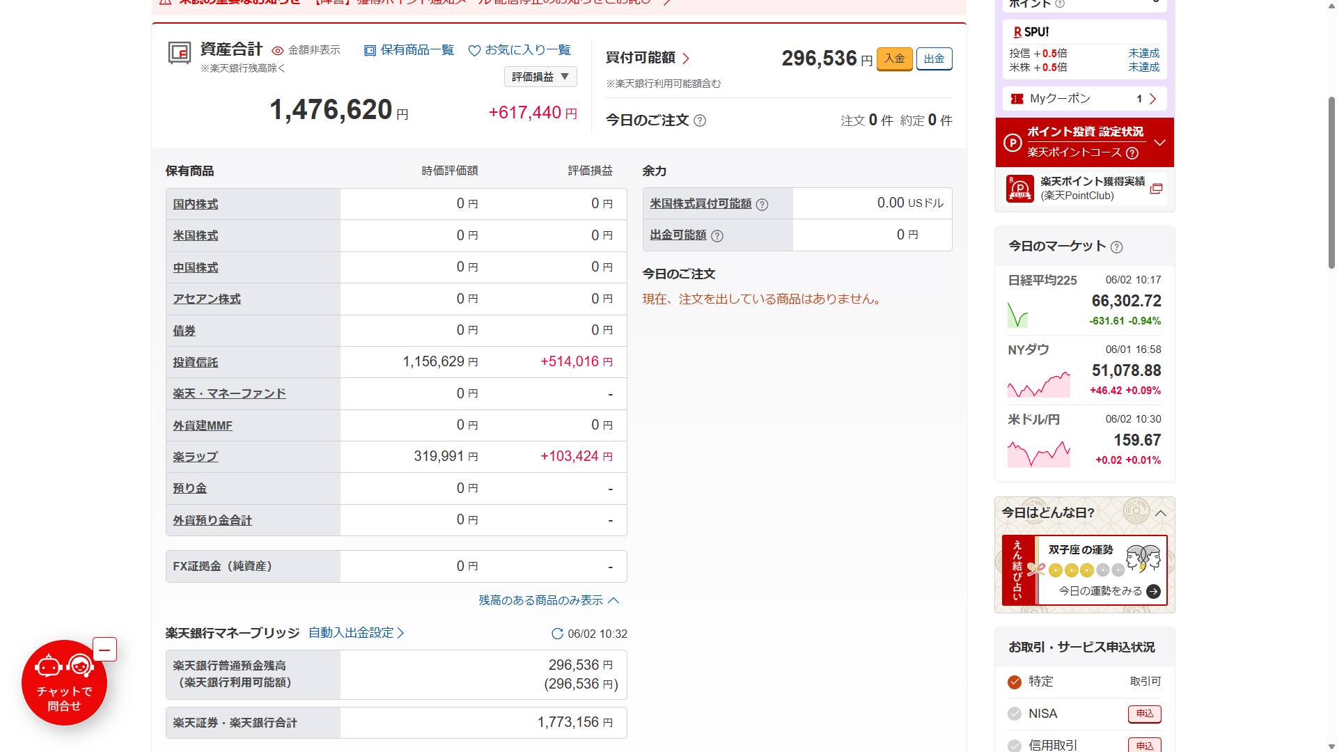Click the P point icon

pyautogui.click(x=1012, y=143)
